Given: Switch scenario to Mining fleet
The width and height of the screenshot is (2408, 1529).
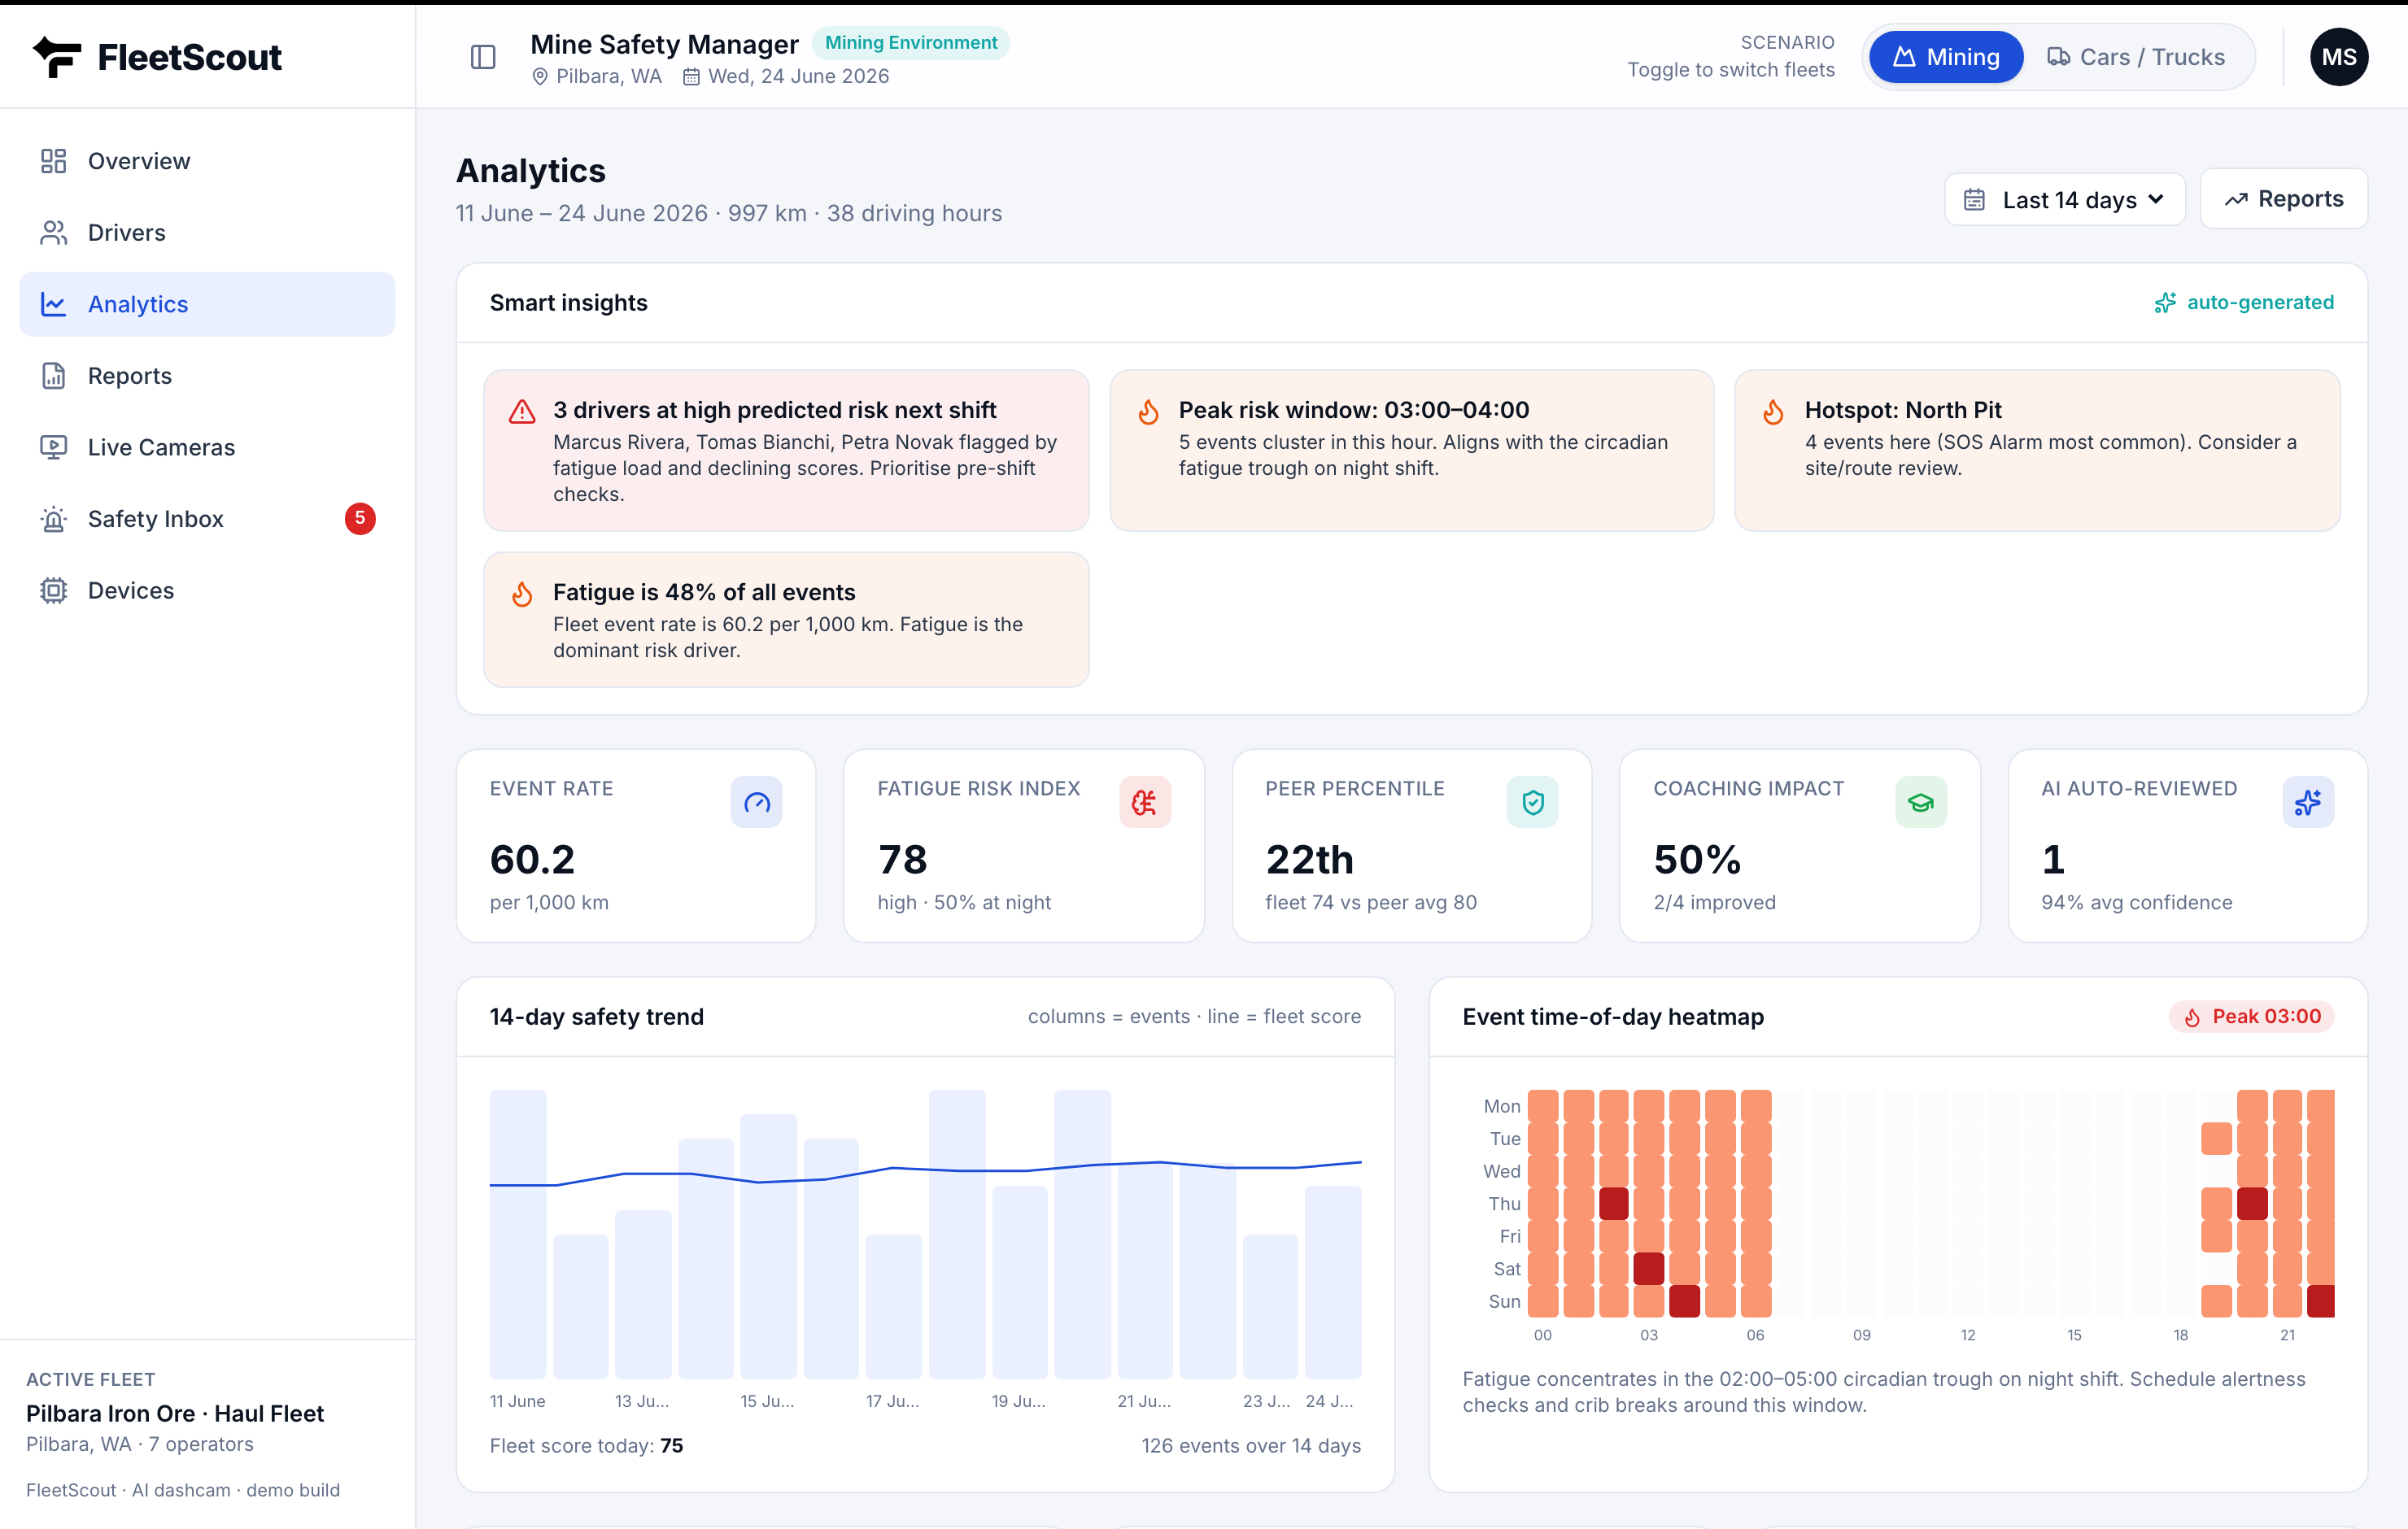Looking at the screenshot, I should (x=1945, y=57).
